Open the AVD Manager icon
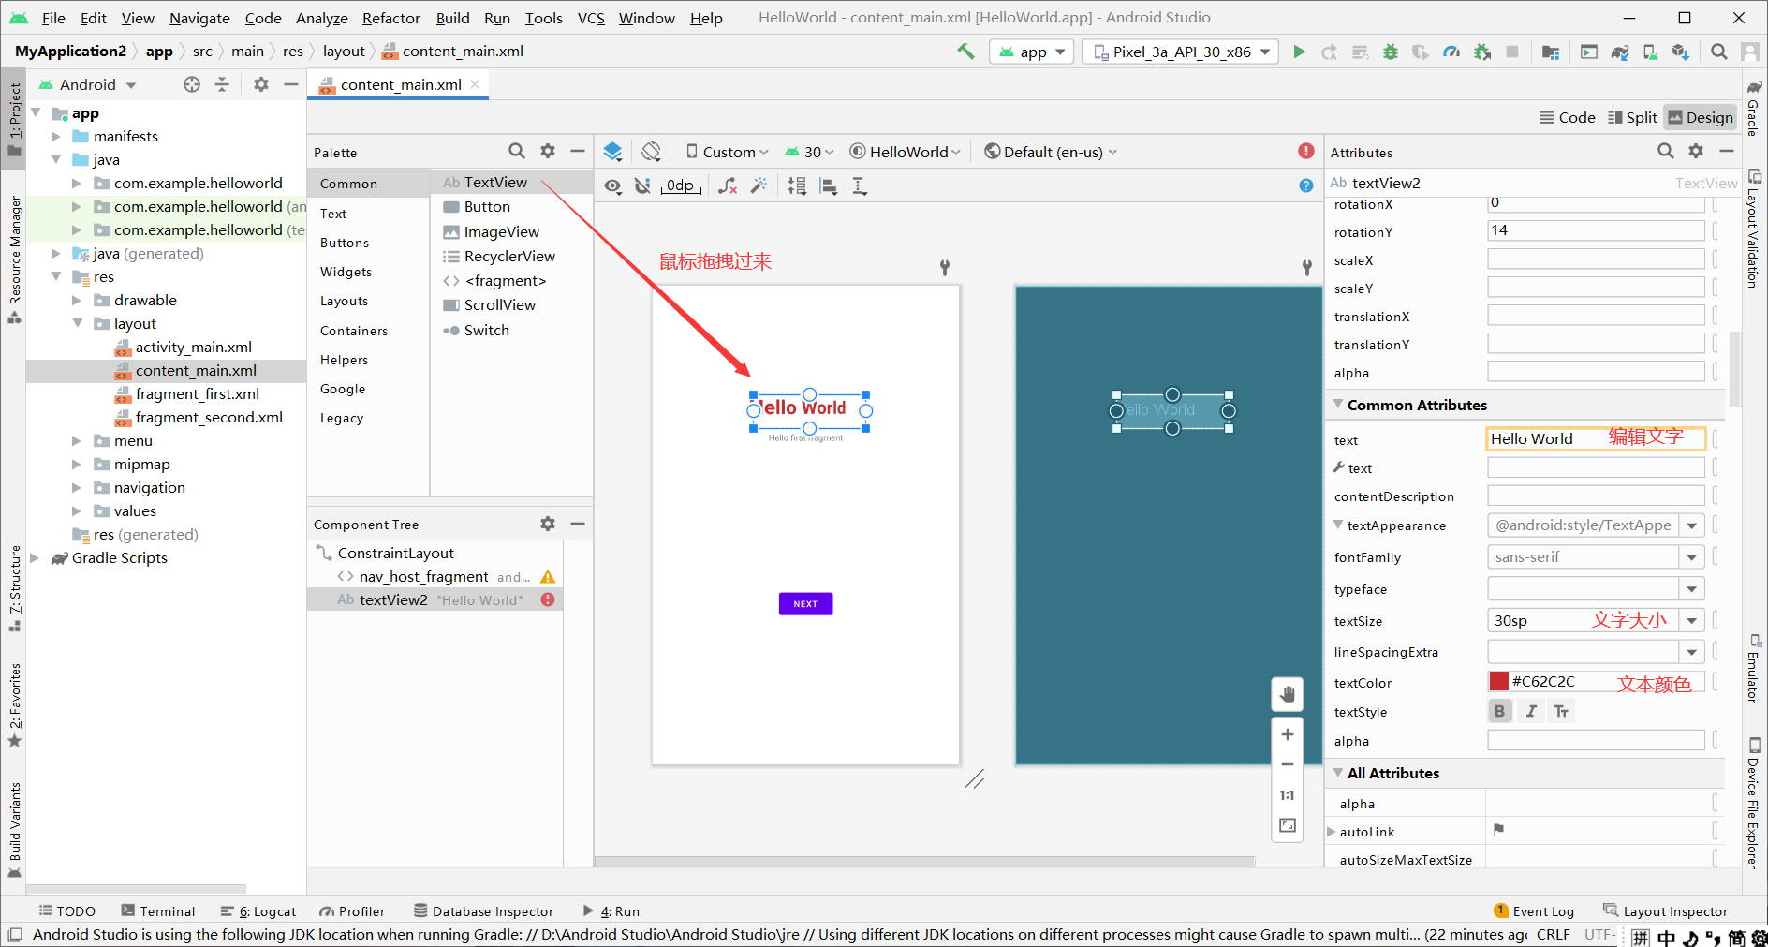This screenshot has width=1768, height=947. [1650, 52]
